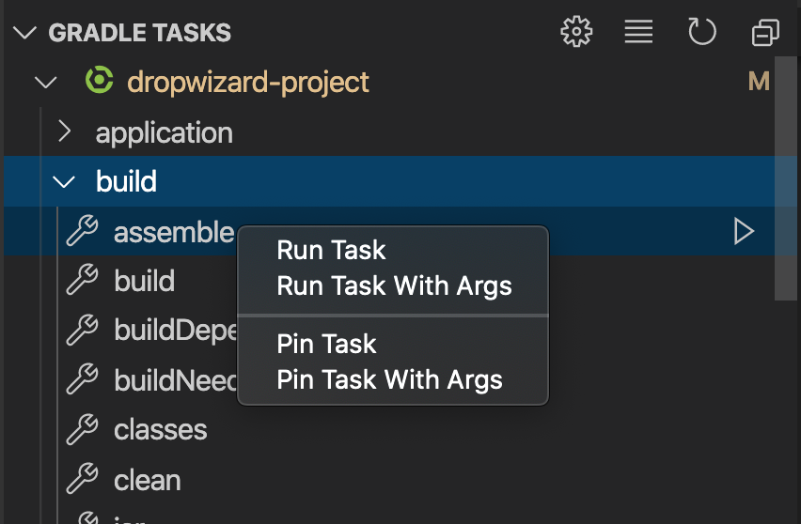Expand the application task group

pyautogui.click(x=64, y=131)
